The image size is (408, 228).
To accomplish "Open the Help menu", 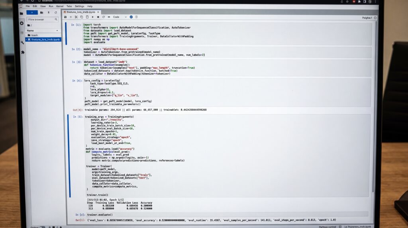I will pyautogui.click(x=90, y=6).
